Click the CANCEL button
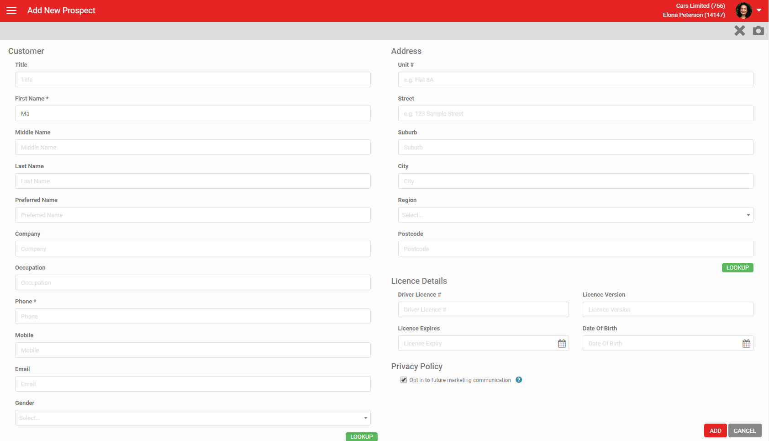This screenshot has width=769, height=441. point(745,430)
